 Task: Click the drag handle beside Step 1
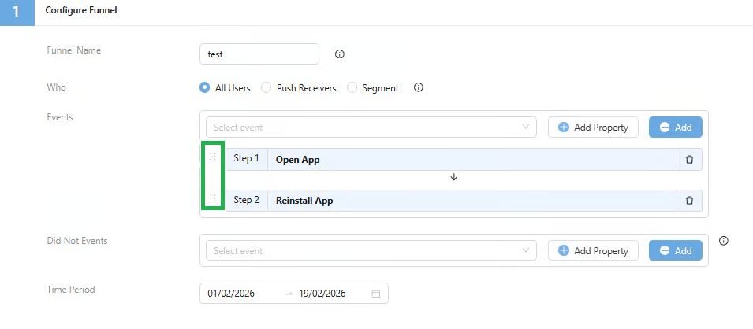(x=212, y=157)
